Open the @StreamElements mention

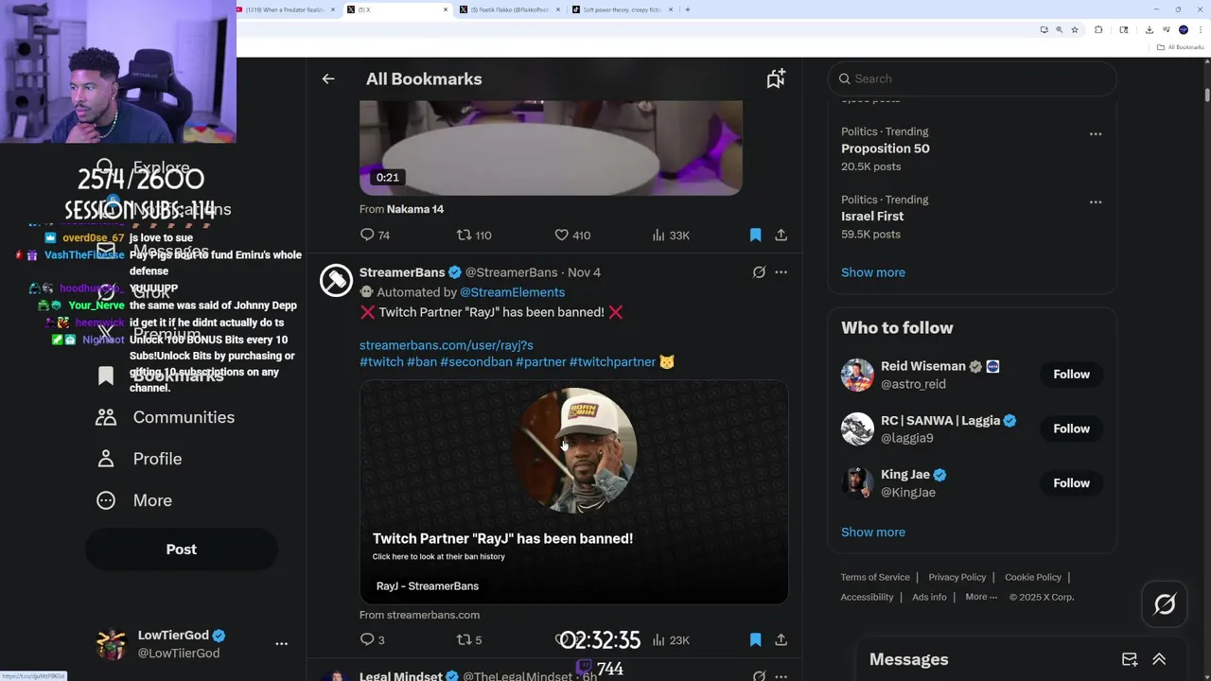click(x=512, y=292)
